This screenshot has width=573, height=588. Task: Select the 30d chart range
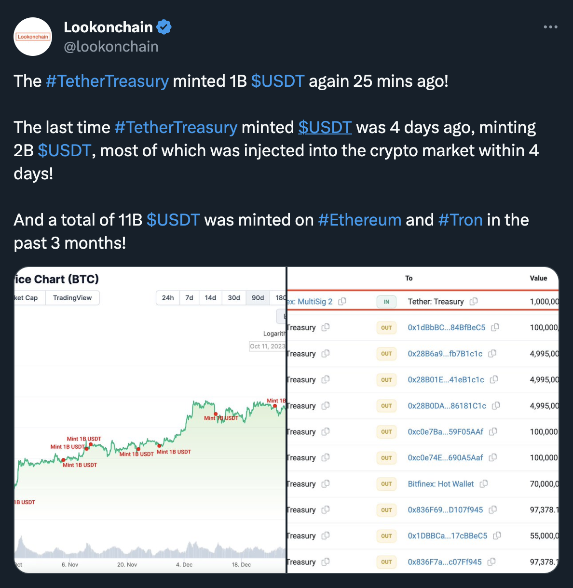(234, 298)
